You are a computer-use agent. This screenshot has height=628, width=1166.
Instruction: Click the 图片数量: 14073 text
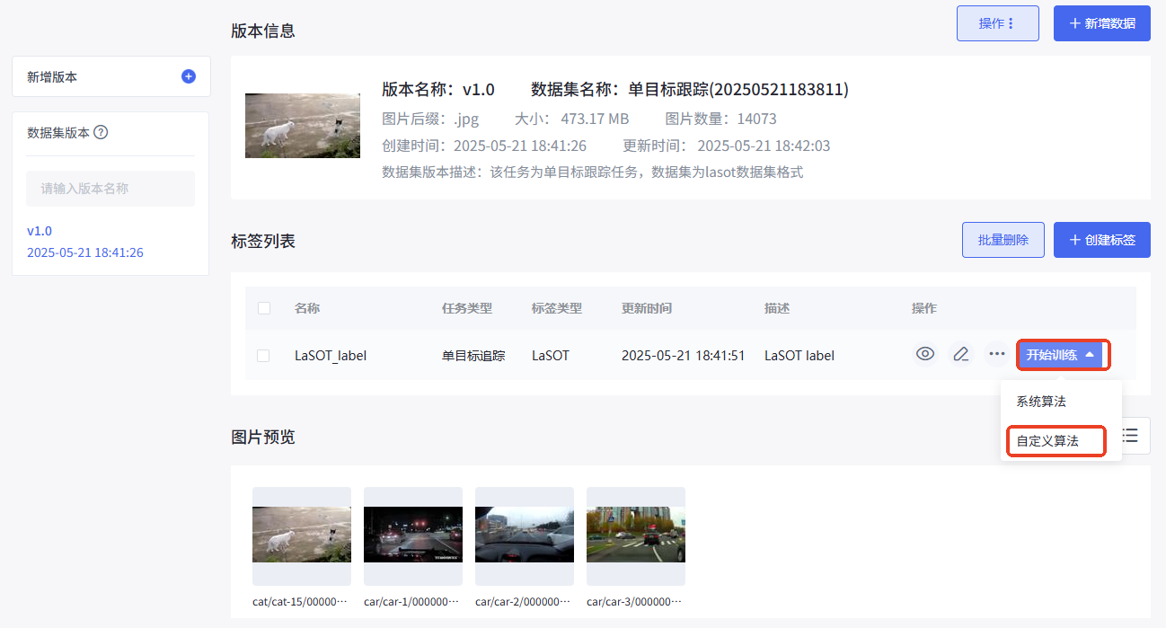point(721,119)
